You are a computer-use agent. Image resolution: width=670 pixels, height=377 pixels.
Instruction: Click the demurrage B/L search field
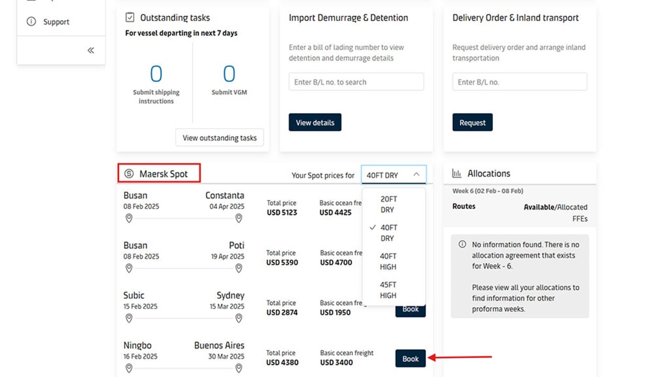(x=356, y=82)
